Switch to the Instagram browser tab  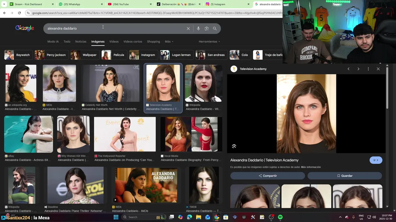point(227,4)
